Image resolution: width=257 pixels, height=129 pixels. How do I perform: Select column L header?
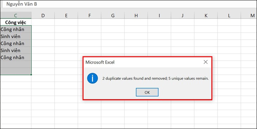coord(229,15)
